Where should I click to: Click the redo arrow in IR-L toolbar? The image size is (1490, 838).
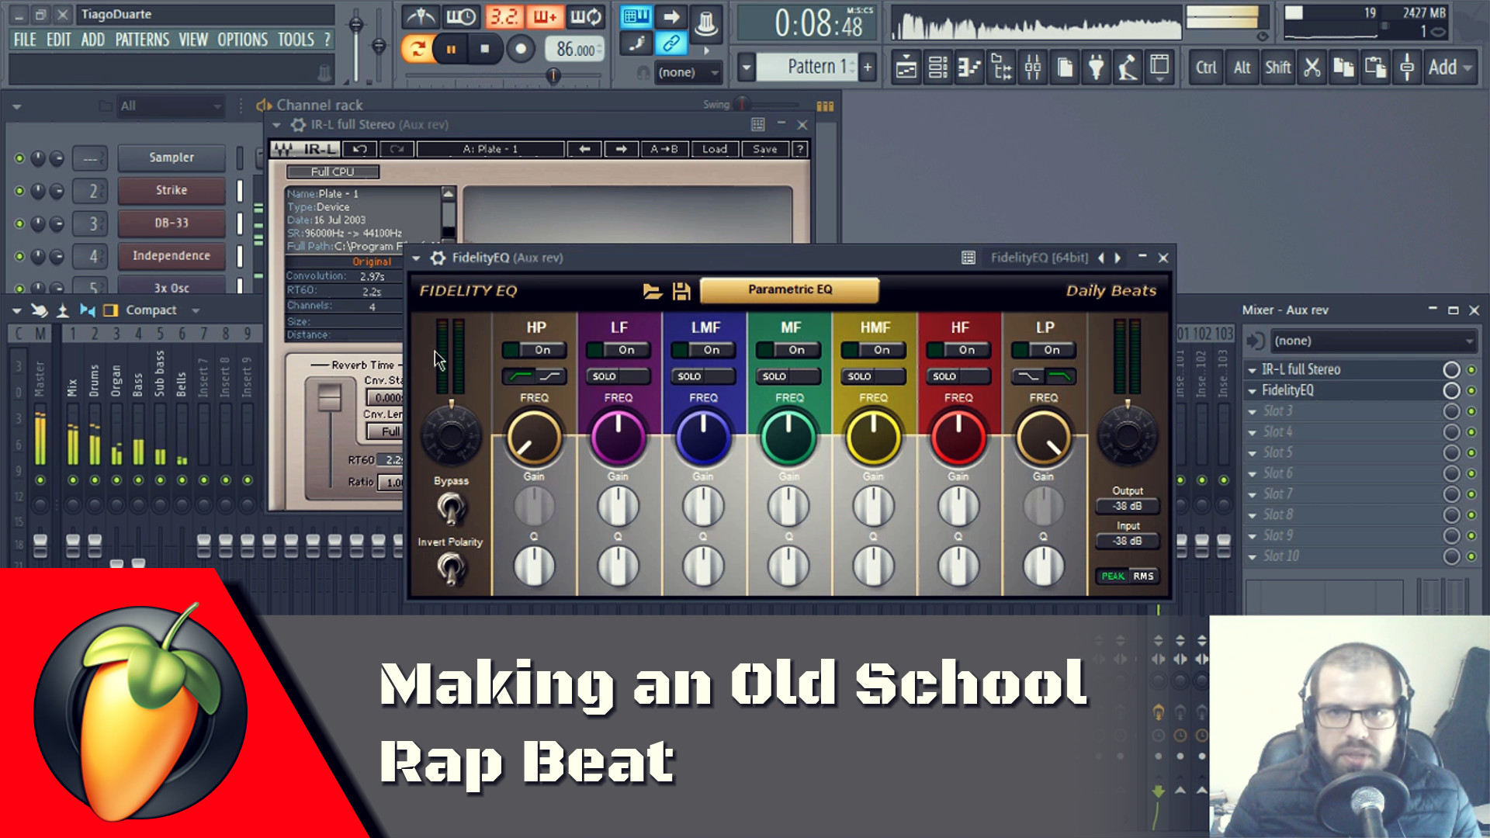[x=397, y=149]
